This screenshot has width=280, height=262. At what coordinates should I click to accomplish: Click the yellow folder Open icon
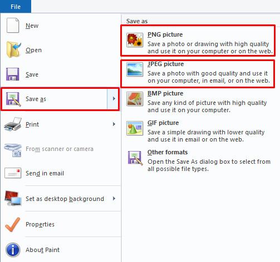click(x=13, y=49)
